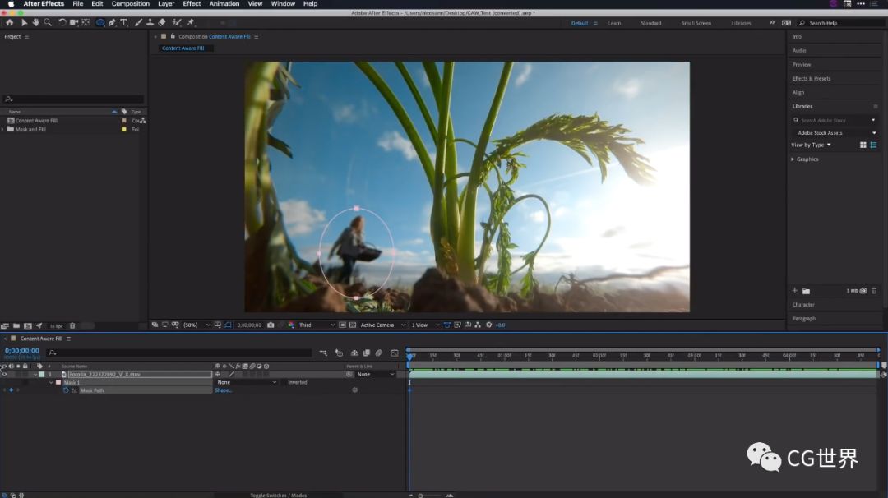888x498 pixels.
Task: Open the magnification ratio (50%) dropdown
Action: tap(196, 325)
